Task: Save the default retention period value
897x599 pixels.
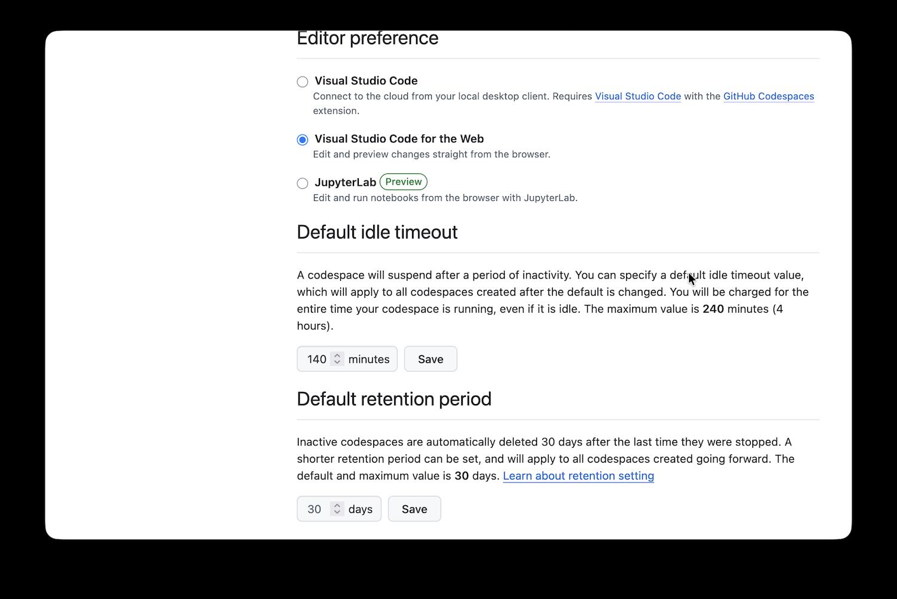Action: coord(414,509)
